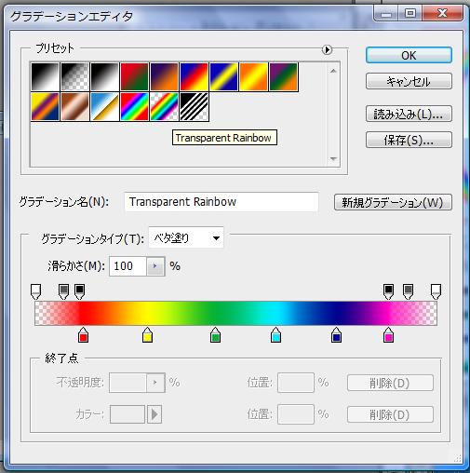The height and width of the screenshot is (473, 470).
Task: Select the green color stop marker
Action: coord(215,334)
